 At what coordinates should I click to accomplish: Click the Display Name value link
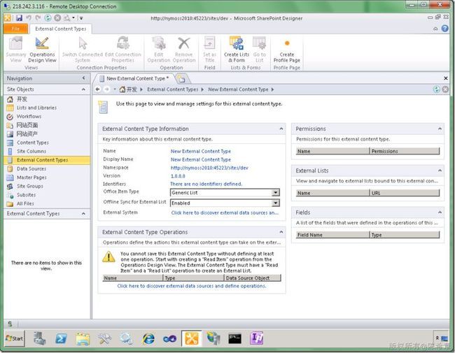200,159
